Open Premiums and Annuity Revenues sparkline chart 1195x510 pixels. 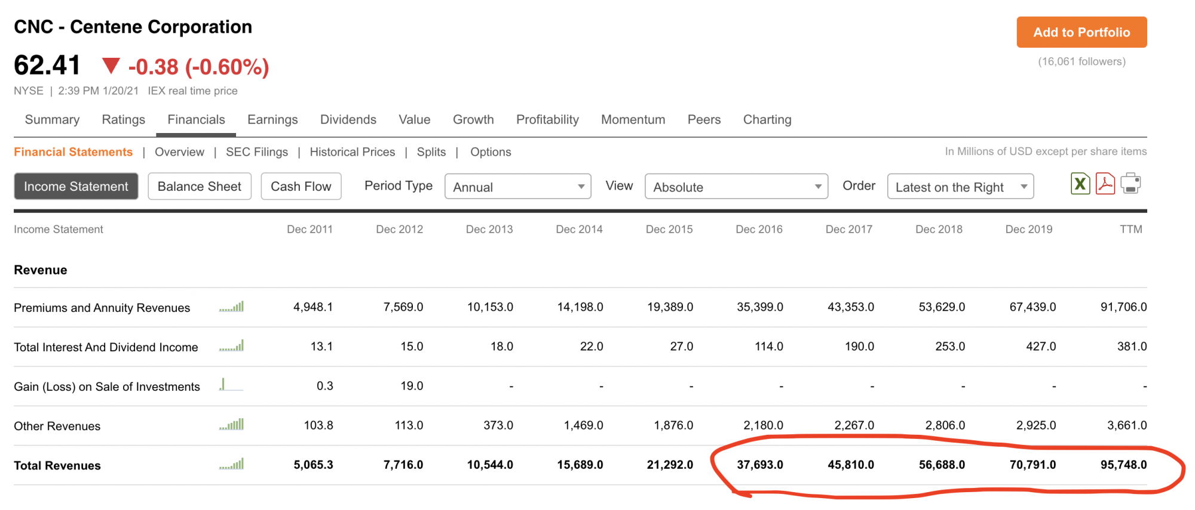coord(232,307)
